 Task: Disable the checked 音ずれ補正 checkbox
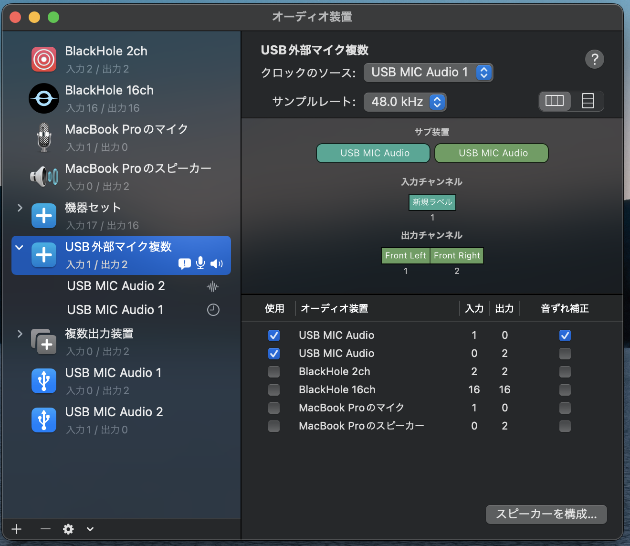click(565, 336)
